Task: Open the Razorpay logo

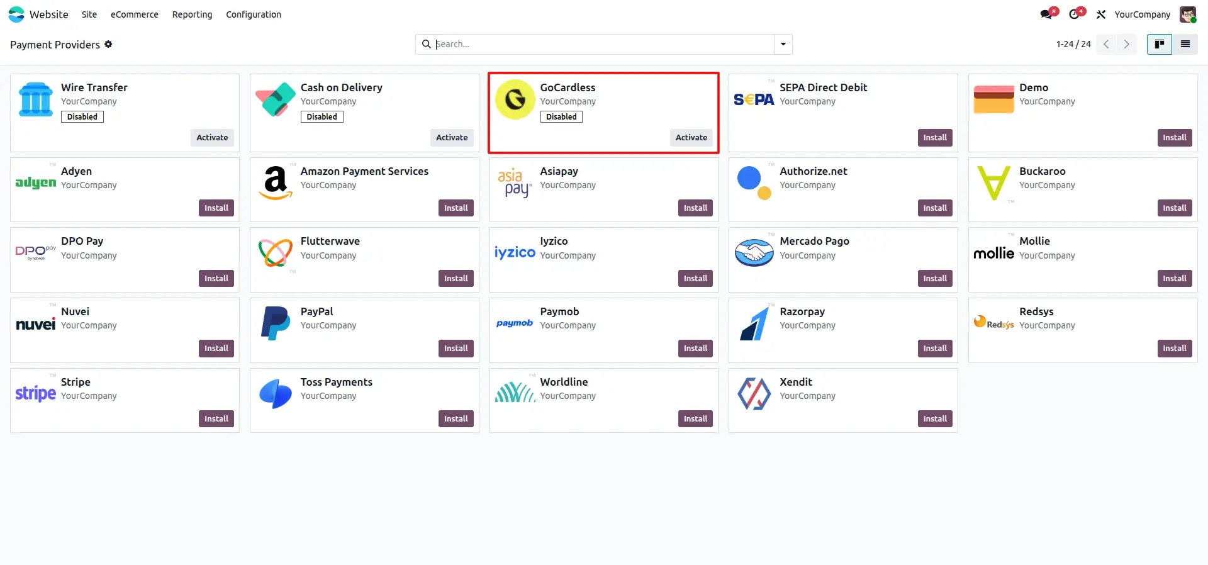Action: 754,323
